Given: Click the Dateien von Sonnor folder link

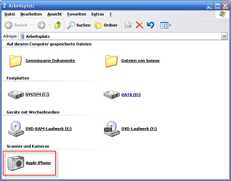Looking at the screenshot, I should (141, 61).
